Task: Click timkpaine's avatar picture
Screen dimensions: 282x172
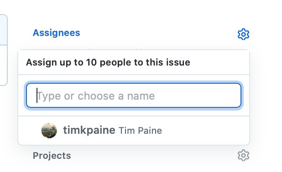Action: 49,131
